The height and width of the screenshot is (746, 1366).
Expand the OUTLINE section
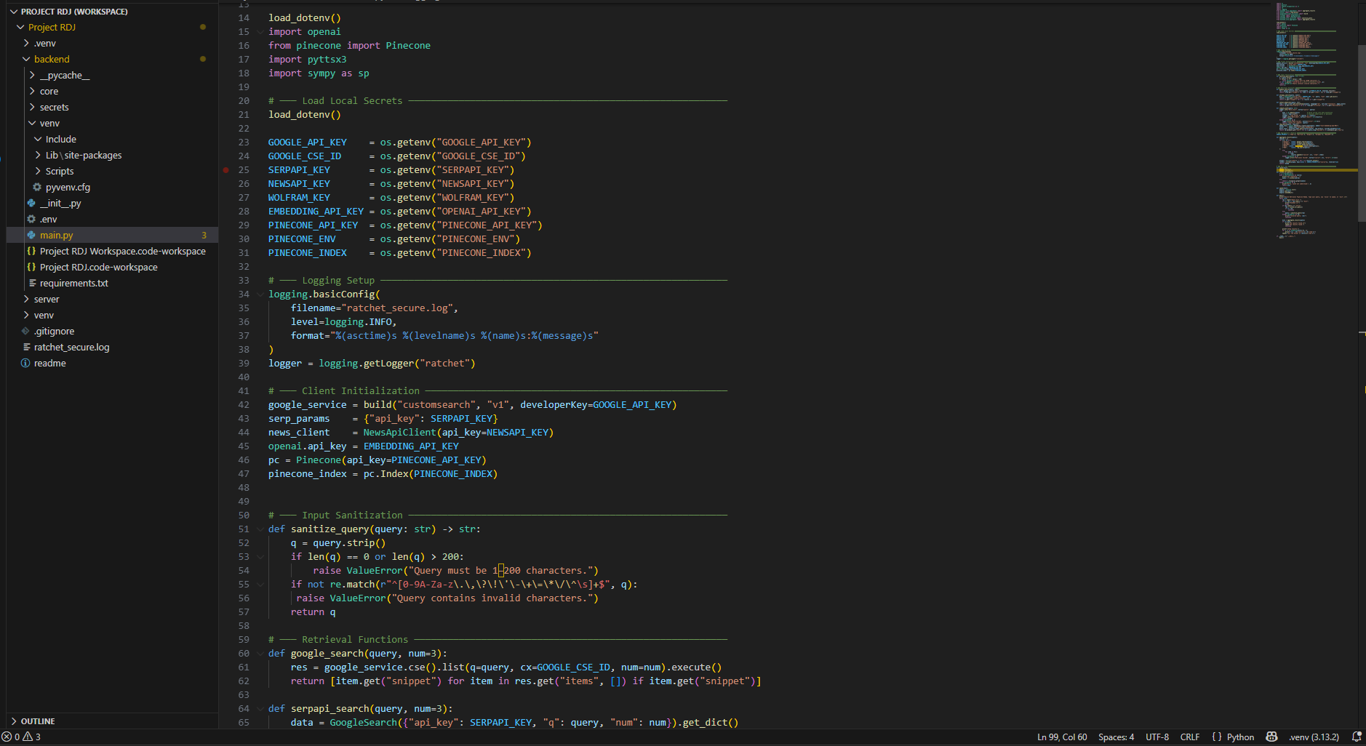pyautogui.click(x=36, y=721)
